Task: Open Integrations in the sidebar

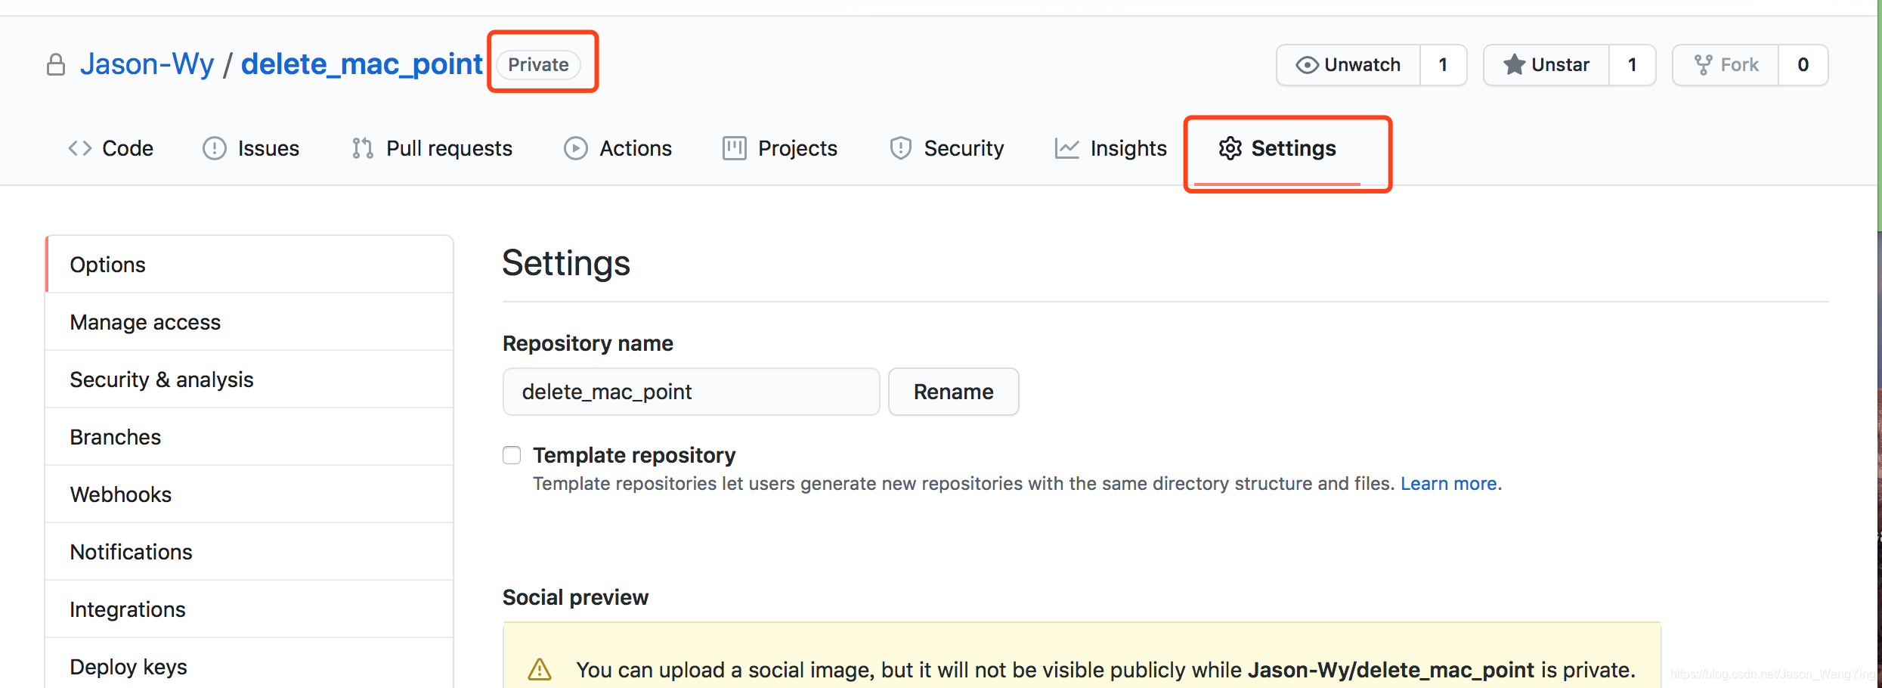Action: 249,609
